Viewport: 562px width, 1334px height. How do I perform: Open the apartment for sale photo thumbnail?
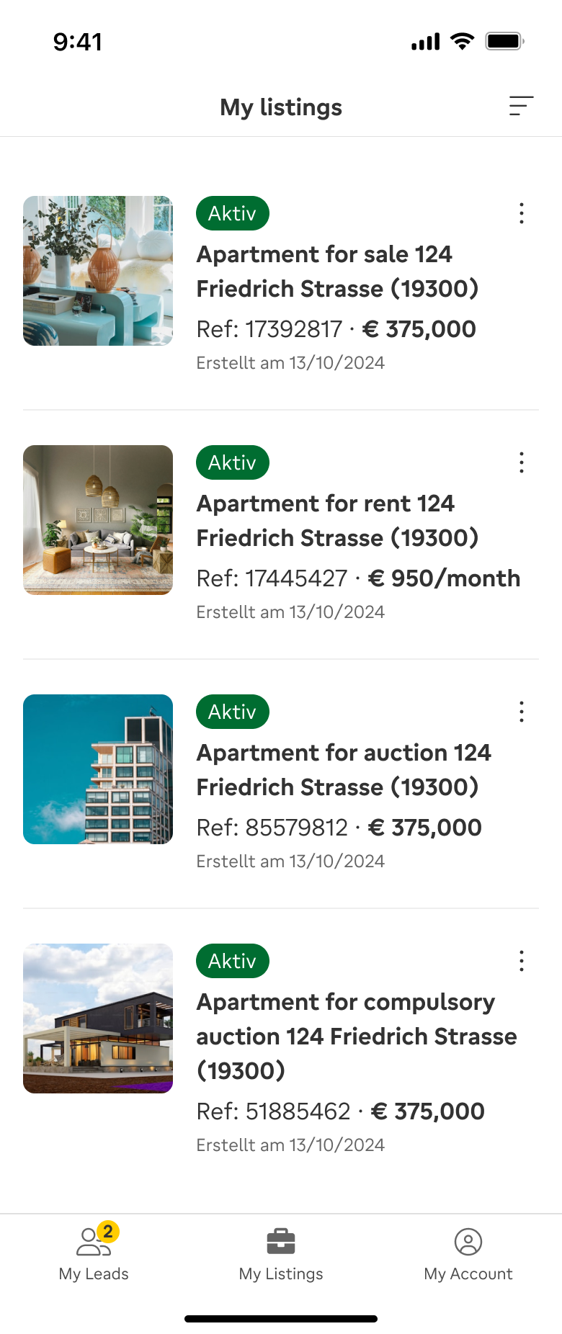[x=98, y=271]
